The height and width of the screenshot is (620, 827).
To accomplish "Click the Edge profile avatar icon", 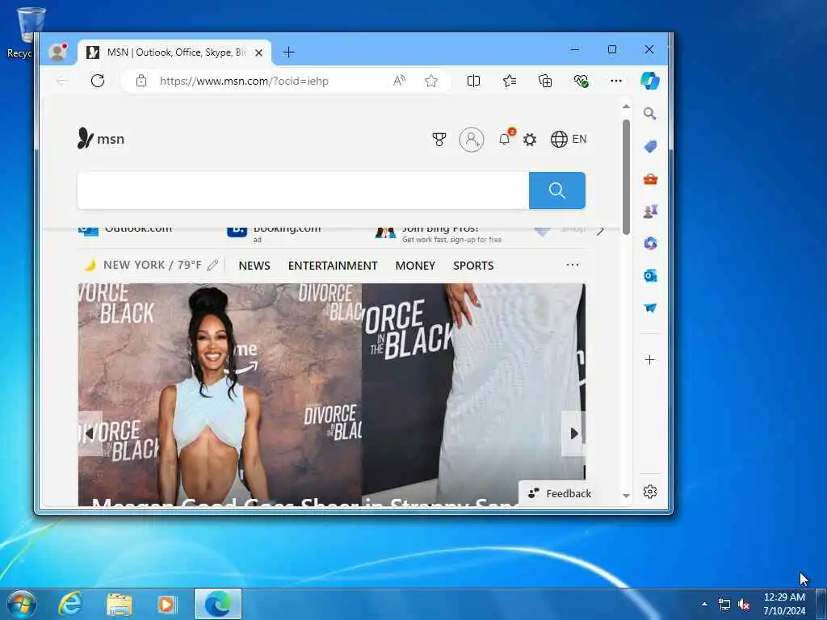I will click(x=57, y=52).
